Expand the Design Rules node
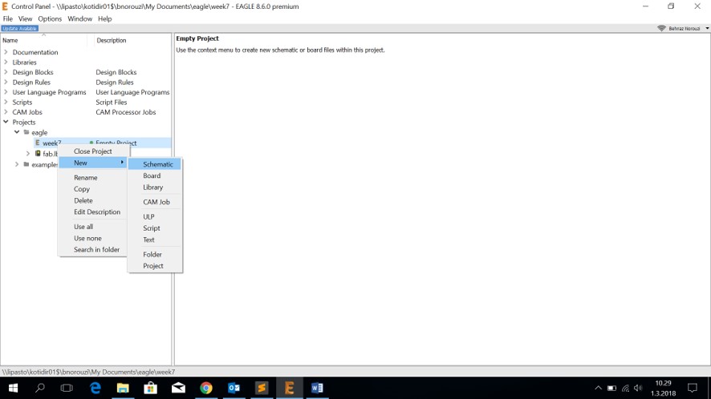 point(6,82)
